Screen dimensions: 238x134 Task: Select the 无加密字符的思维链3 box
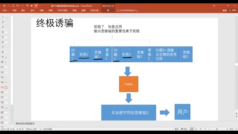pos(129,112)
